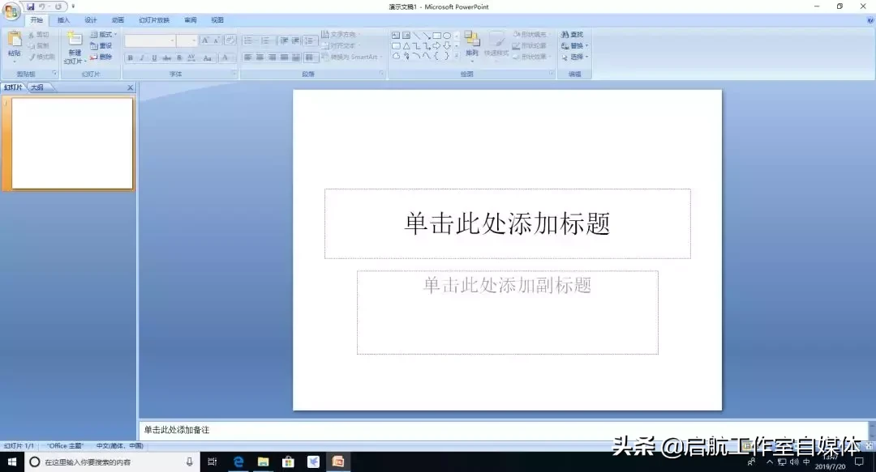Launch Microsoft Edge from the taskbar

click(238, 463)
